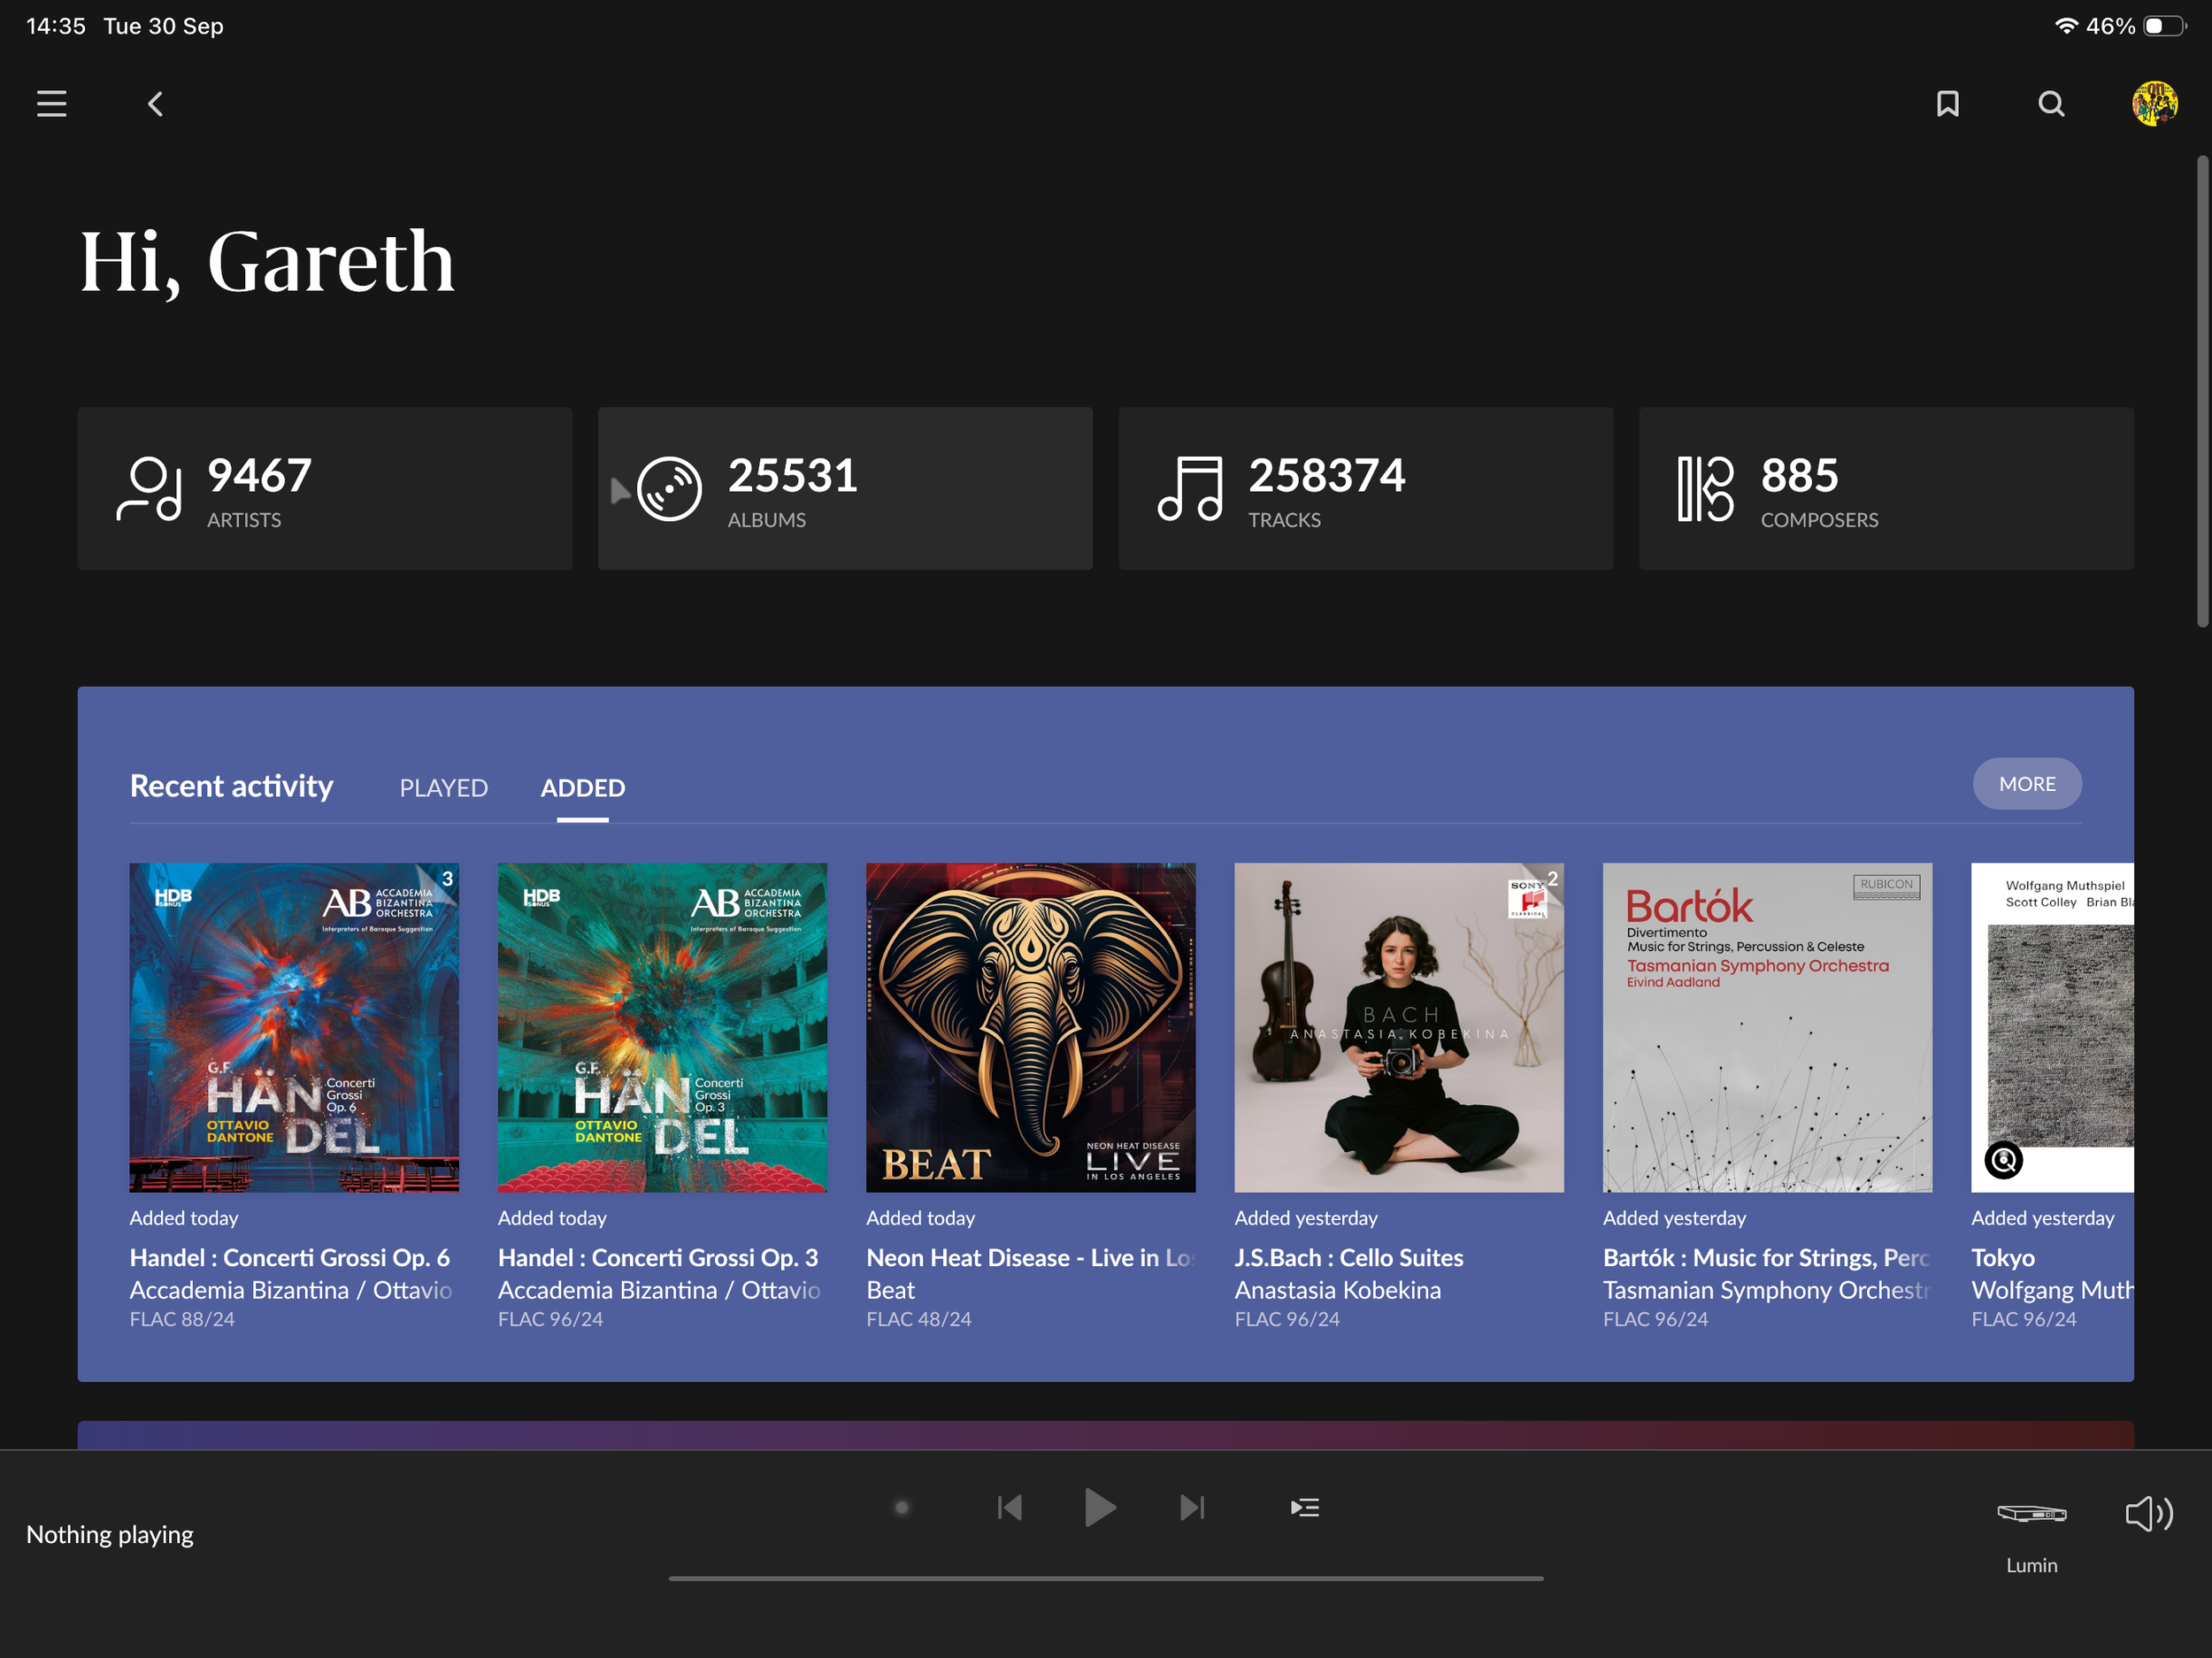The image size is (2212, 1658).
Task: Open the user profile avatar
Action: (2154, 104)
